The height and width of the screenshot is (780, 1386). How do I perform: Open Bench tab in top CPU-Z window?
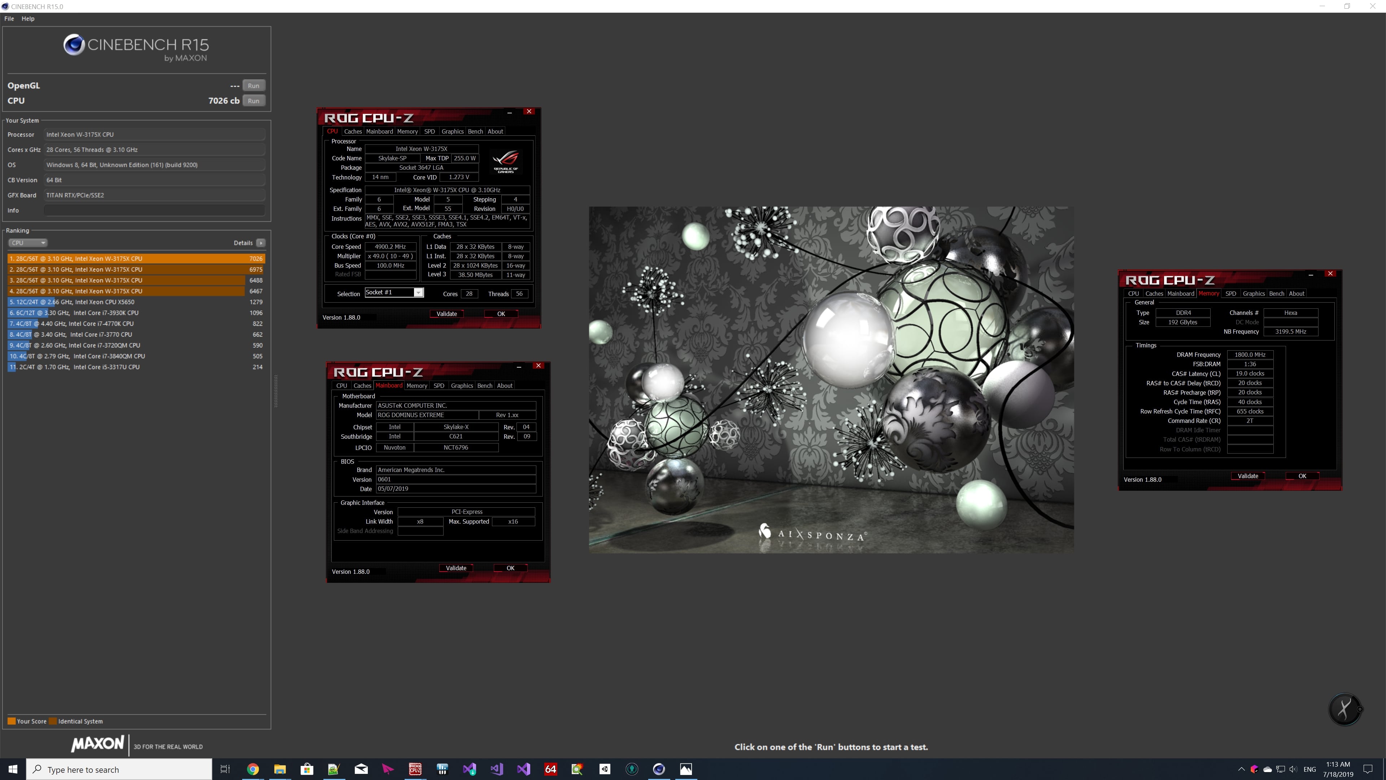point(475,131)
